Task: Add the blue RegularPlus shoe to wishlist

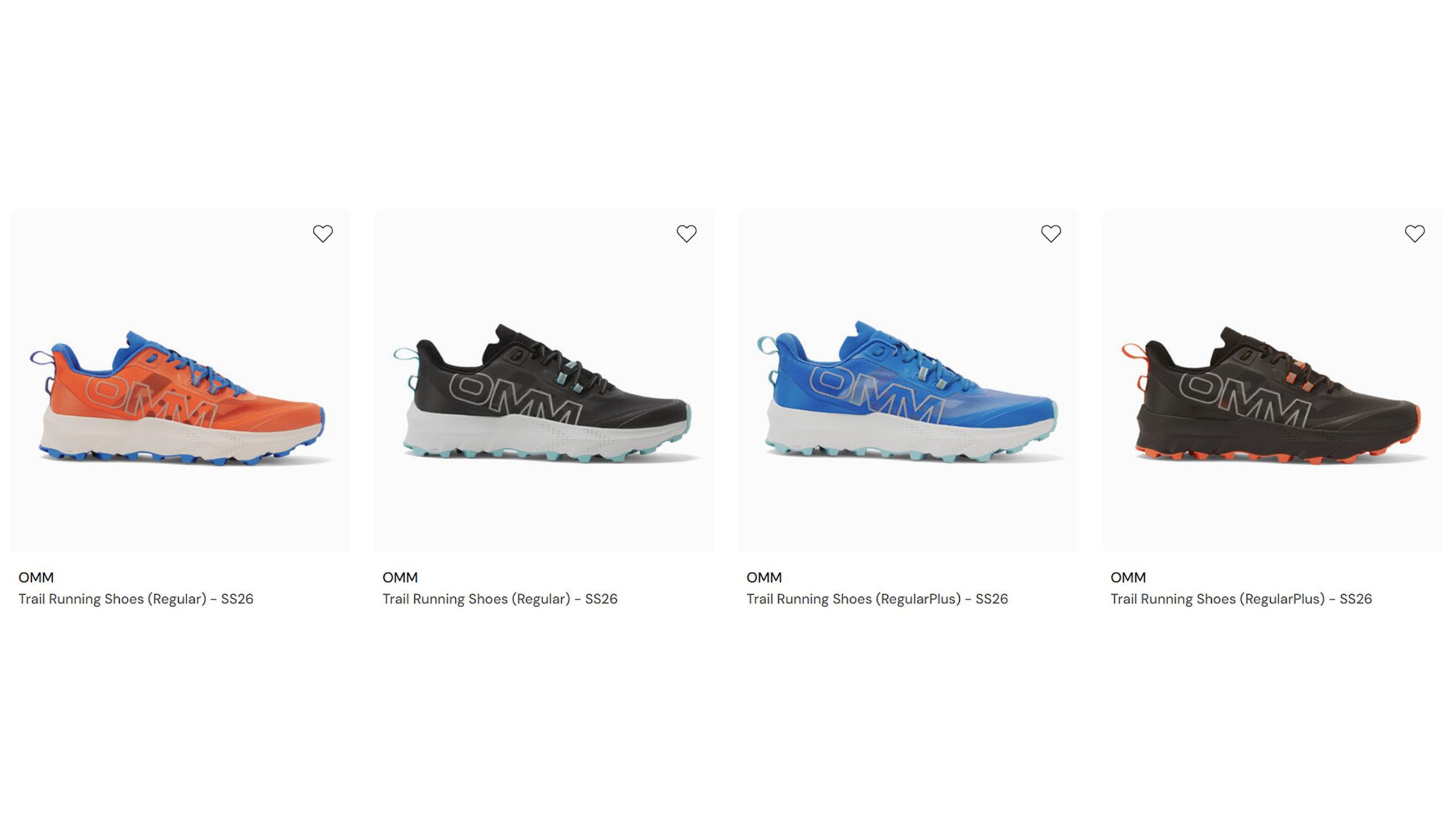Action: 1051,233
